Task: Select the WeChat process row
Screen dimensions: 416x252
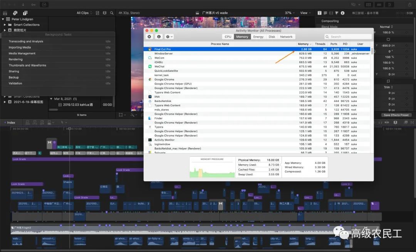Action: point(257,67)
